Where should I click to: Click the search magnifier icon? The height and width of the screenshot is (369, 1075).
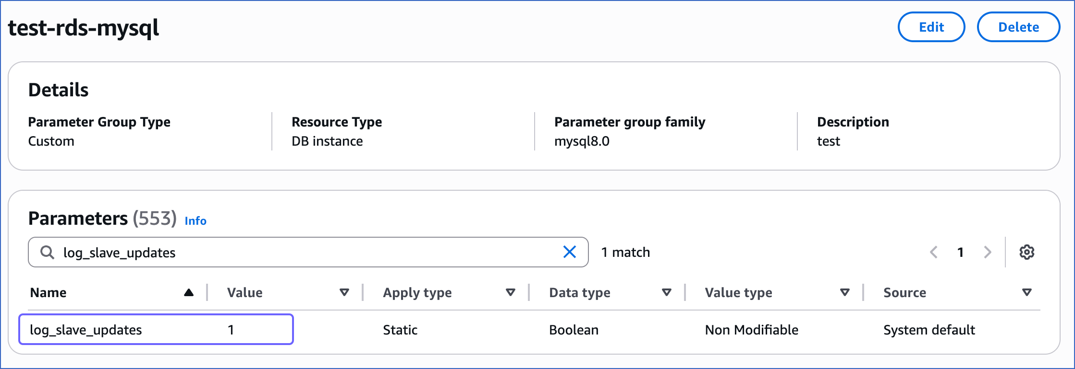point(47,252)
